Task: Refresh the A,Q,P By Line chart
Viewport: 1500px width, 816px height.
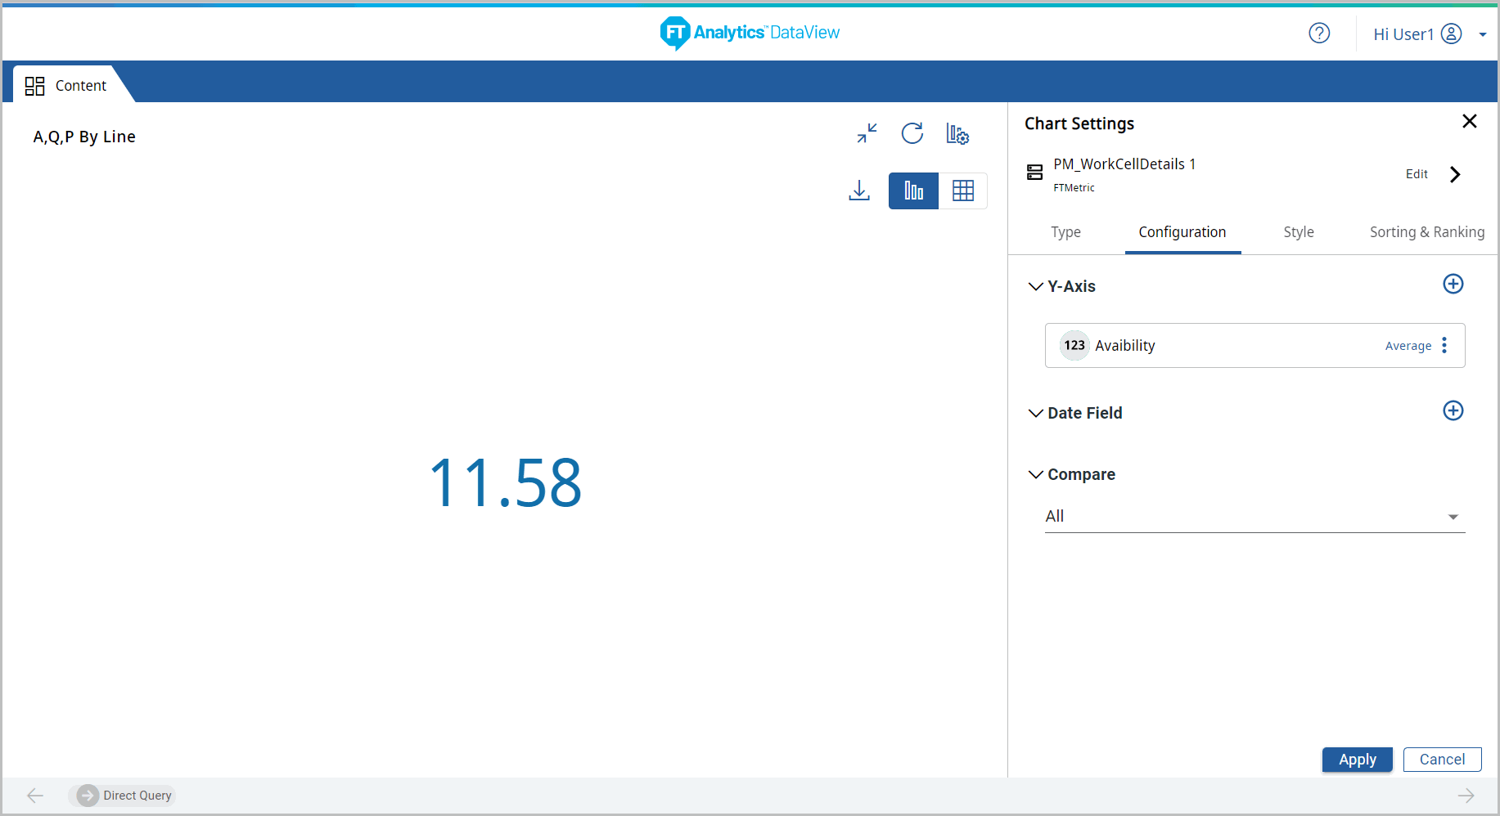Action: [912, 133]
